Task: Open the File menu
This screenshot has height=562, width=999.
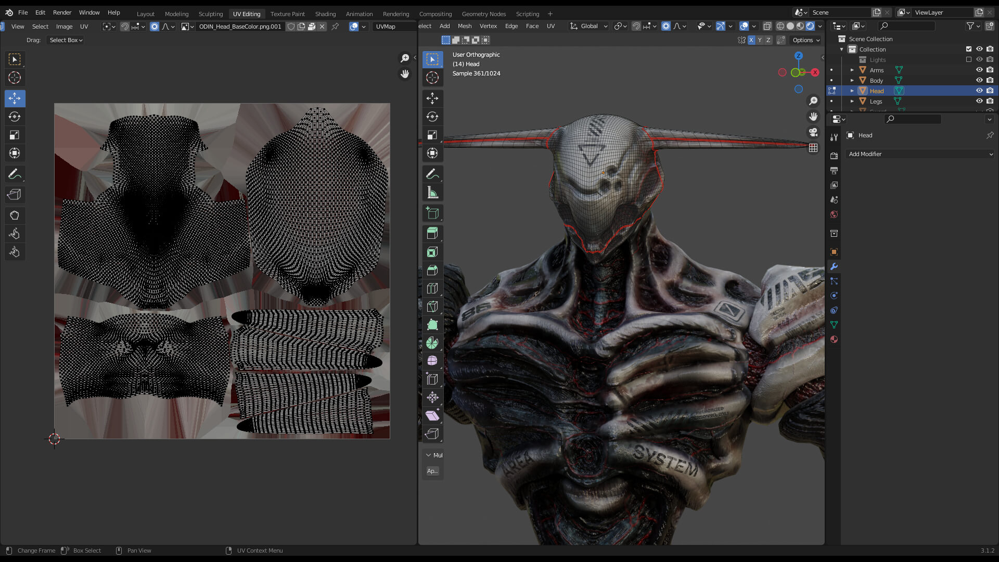Action: pyautogui.click(x=23, y=12)
